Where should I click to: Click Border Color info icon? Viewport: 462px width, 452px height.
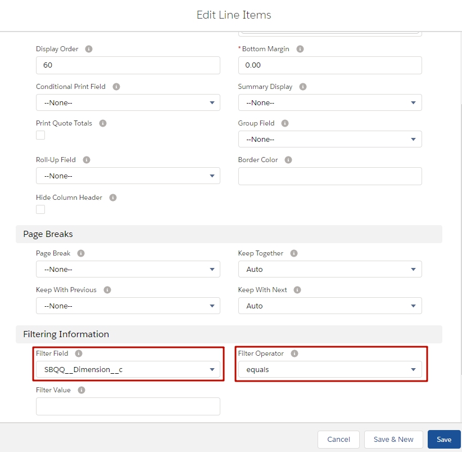(288, 160)
